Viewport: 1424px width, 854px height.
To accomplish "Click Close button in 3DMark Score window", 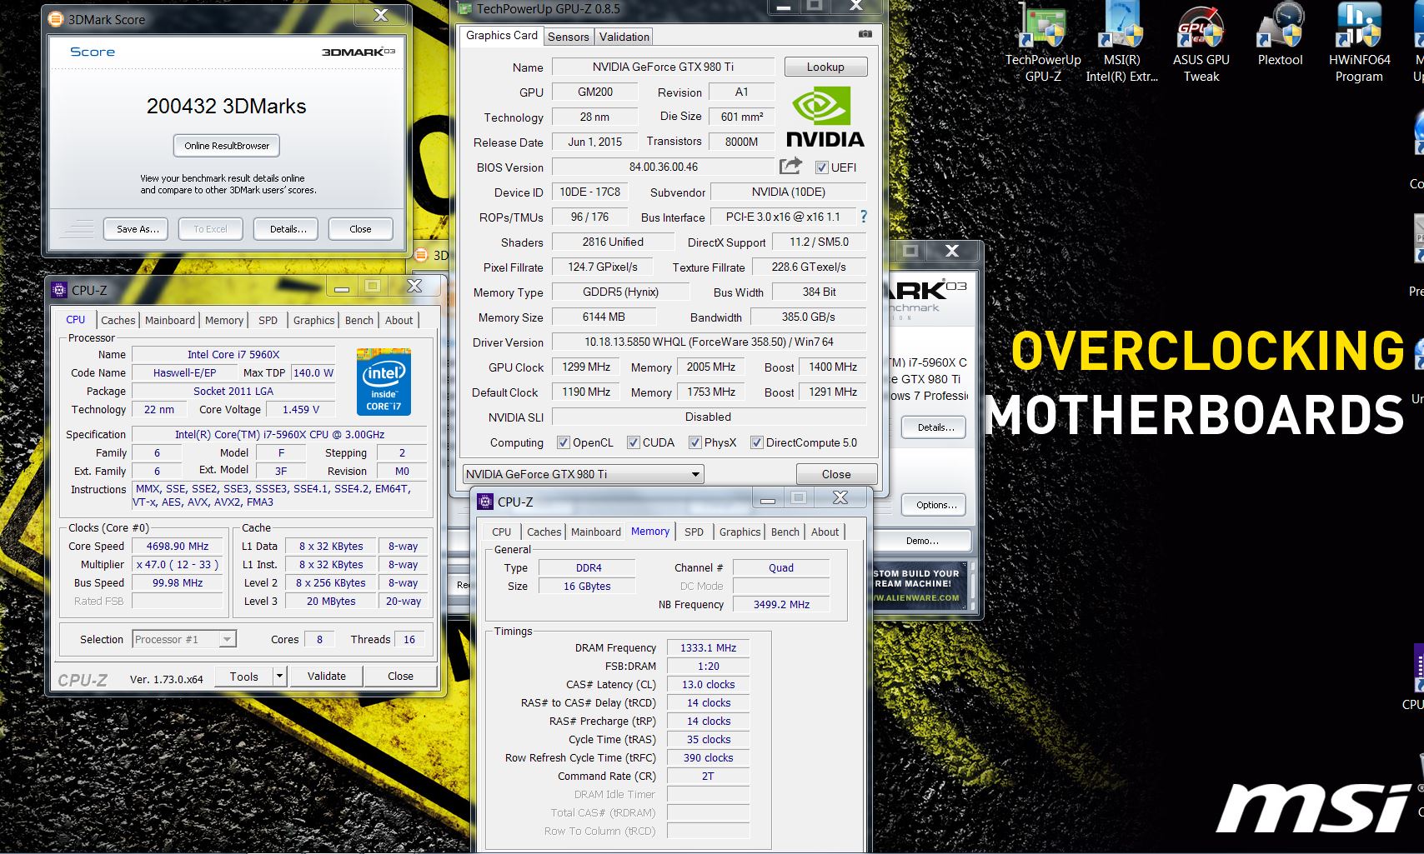I will point(360,228).
